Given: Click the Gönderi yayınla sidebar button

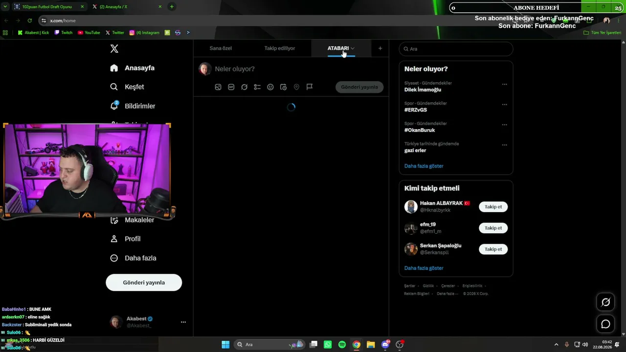Looking at the screenshot, I should pyautogui.click(x=144, y=283).
